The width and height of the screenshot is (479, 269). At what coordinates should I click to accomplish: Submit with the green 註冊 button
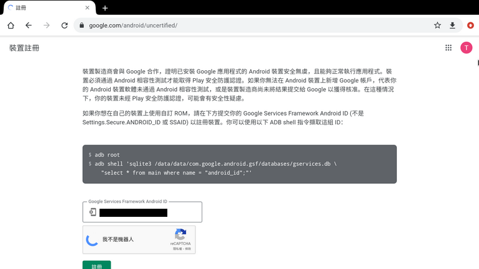pos(96,265)
